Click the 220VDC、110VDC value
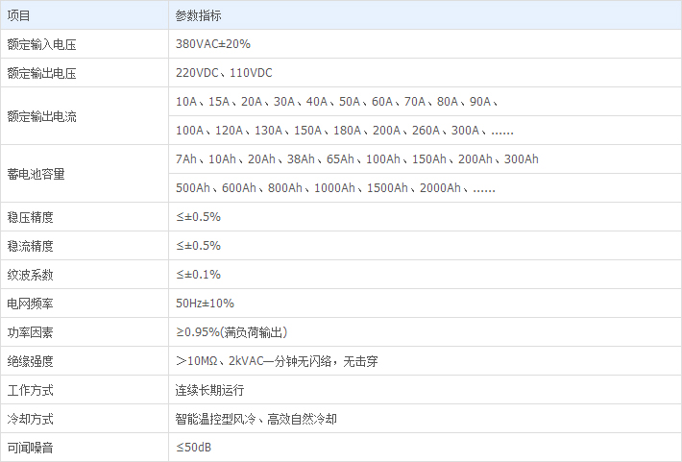Screen dimensions: 682x462 click(226, 73)
